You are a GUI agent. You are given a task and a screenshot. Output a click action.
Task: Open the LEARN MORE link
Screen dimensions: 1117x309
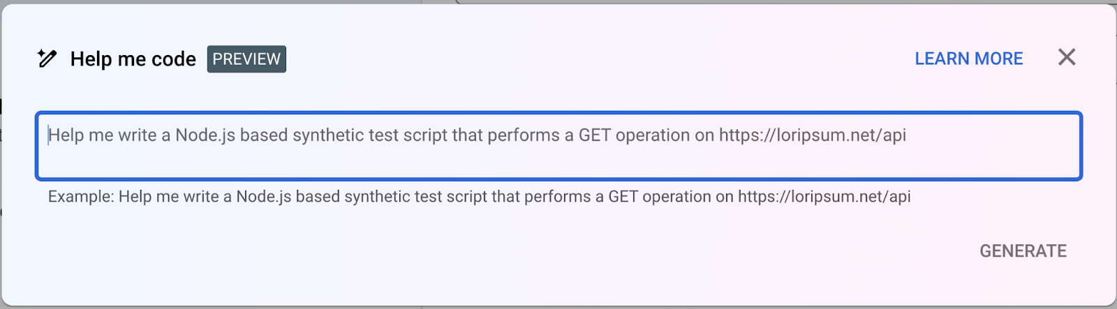click(x=968, y=59)
